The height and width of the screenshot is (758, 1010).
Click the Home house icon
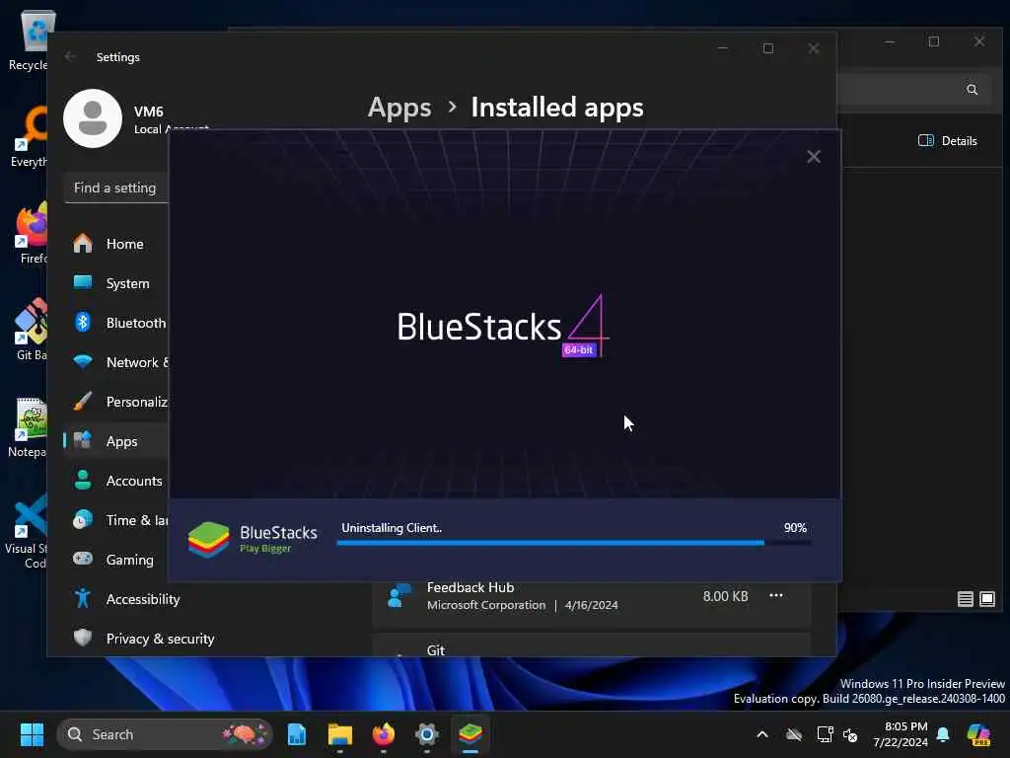[x=83, y=243]
